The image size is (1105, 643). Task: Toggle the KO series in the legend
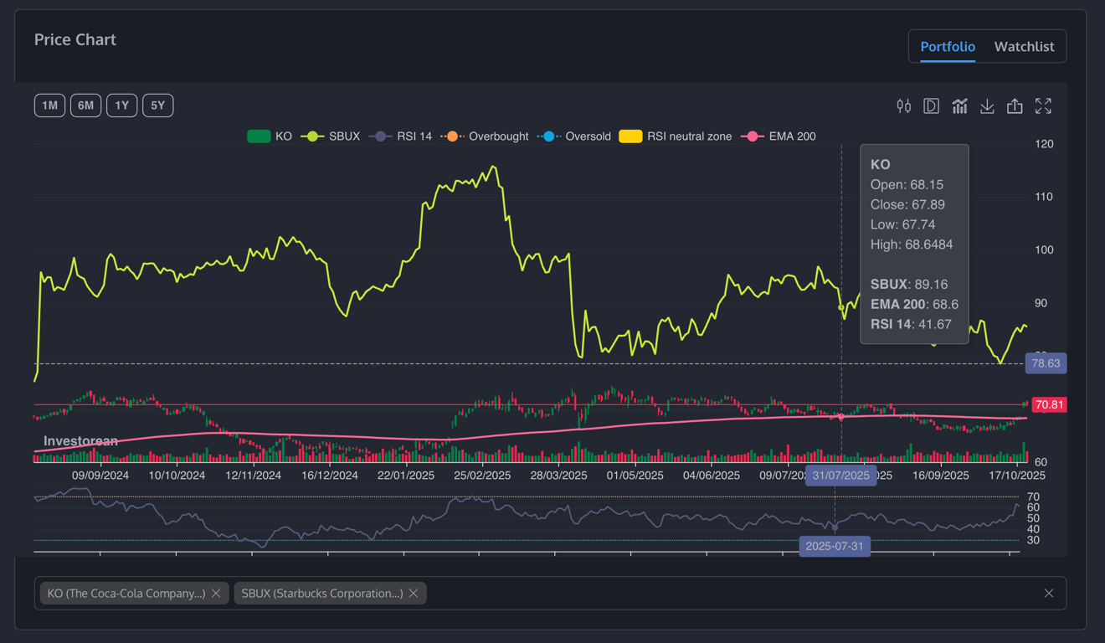pyautogui.click(x=270, y=136)
